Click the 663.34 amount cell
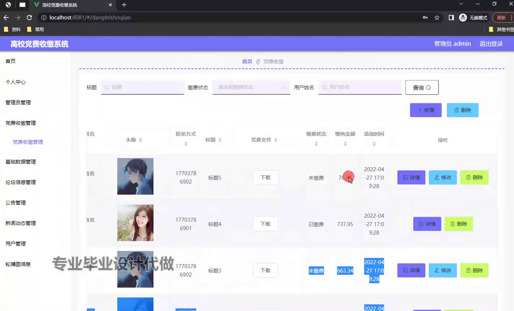The height and width of the screenshot is (311, 514). tap(345, 270)
